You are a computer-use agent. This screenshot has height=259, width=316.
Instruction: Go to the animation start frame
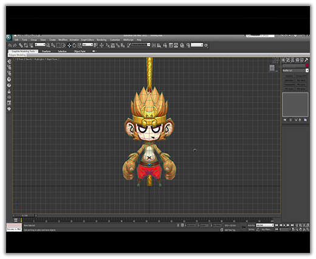click(x=276, y=226)
